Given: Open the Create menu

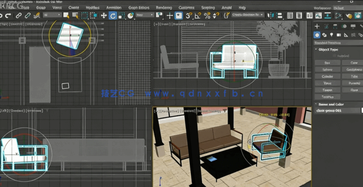Looking at the screenshot, I should coord(74,8).
